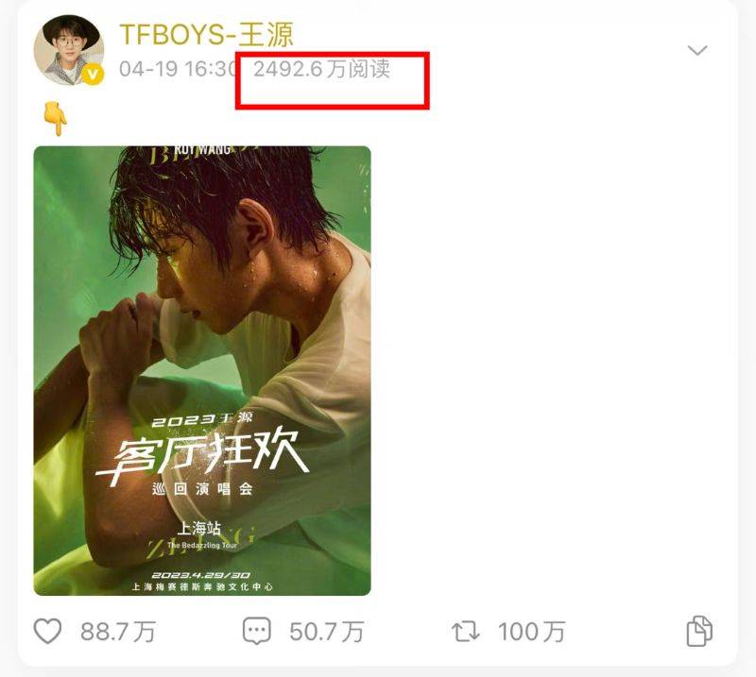Open the TFBOYS-王源 username link
Image resolution: width=756 pixels, height=677 pixels.
point(206,34)
